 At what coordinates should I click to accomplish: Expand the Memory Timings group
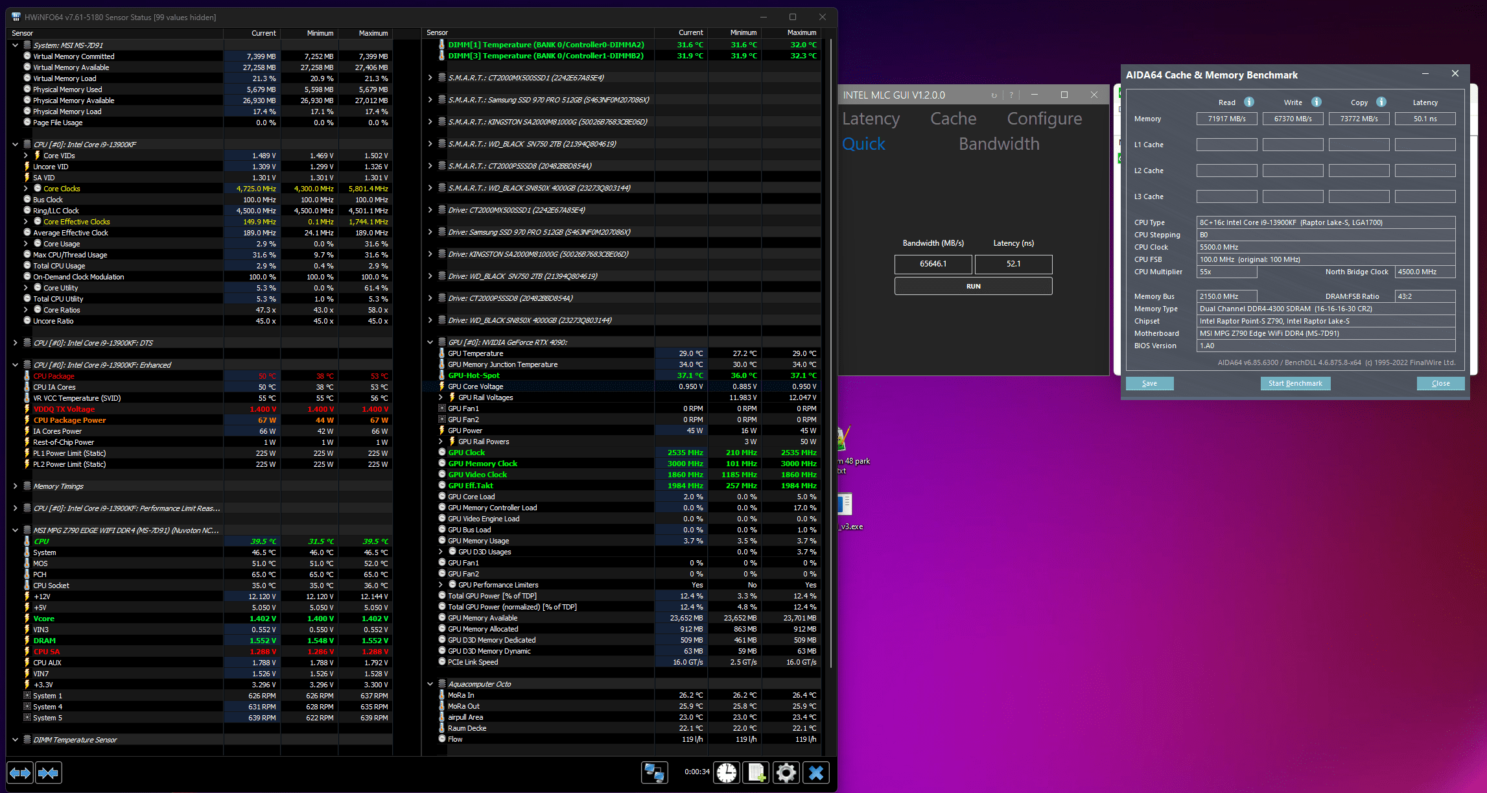tap(15, 486)
